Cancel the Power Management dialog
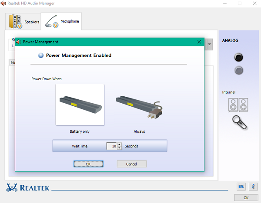The width and height of the screenshot is (261, 203). click(x=131, y=164)
